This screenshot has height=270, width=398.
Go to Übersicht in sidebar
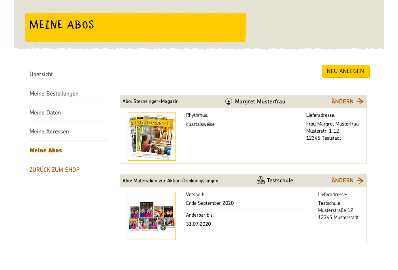(x=41, y=74)
